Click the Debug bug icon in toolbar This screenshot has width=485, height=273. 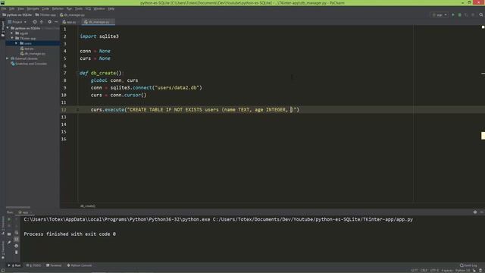tap(460, 15)
